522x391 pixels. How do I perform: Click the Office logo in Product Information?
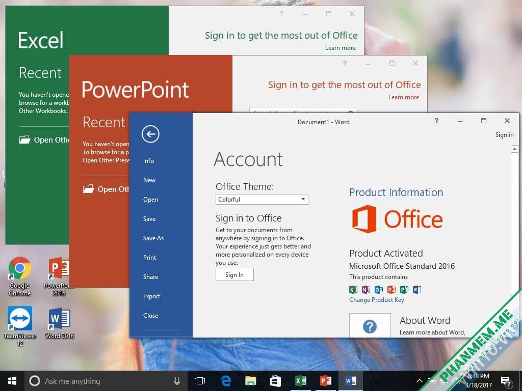tap(397, 219)
